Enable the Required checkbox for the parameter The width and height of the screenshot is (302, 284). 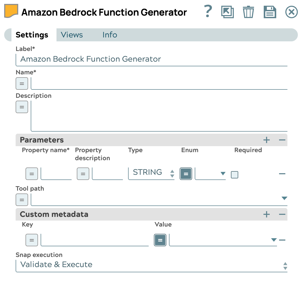pyautogui.click(x=235, y=175)
